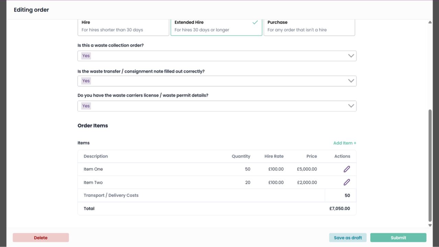This screenshot has height=247, width=439.
Task: Open the waste collection order dropdown
Action: (217, 56)
